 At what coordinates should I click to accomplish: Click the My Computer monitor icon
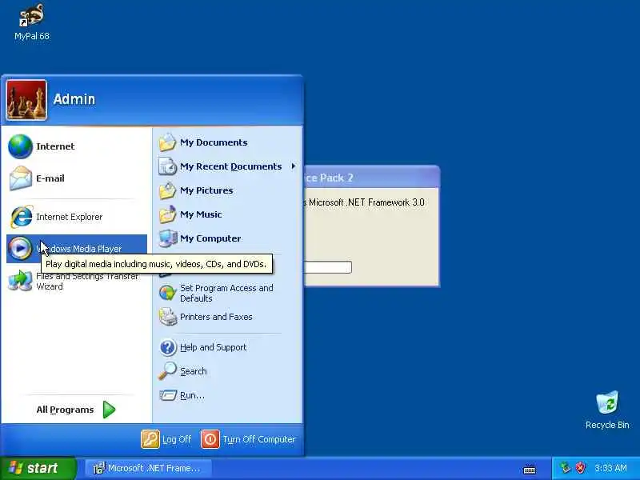(167, 238)
